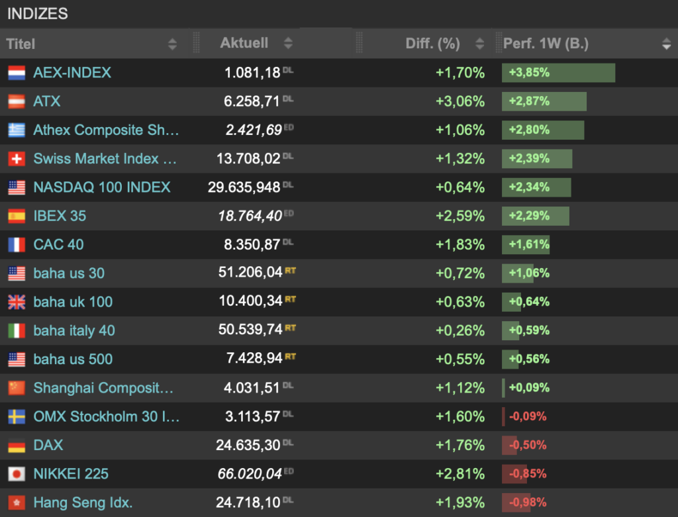Click the US flag beside baha us 30
Image resolution: width=678 pixels, height=517 pixels.
[17, 273]
